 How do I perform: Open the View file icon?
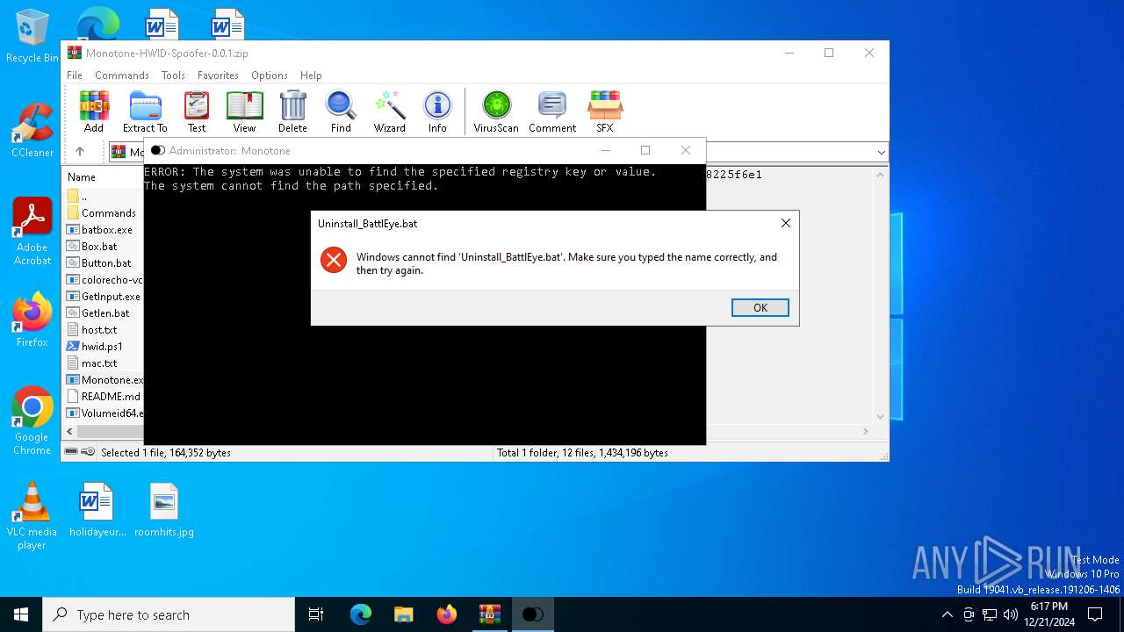click(244, 111)
